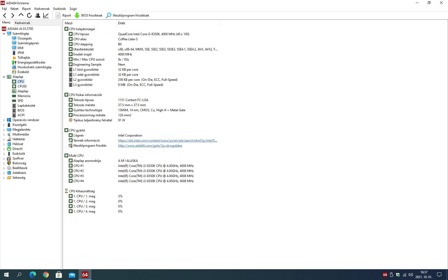Screen dimensions: 448x280
Task: Open taskbar Search icon
Action: click(x=19, y=275)
